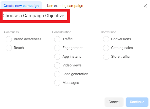Click the Cancel button
The width and height of the screenshot is (150, 109).
(x=114, y=102)
